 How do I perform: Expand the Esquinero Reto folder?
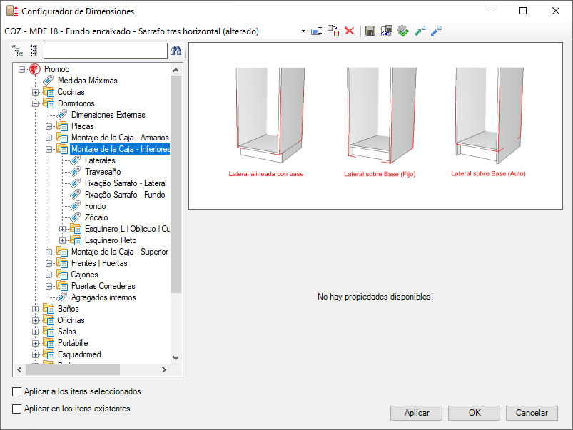(x=63, y=240)
